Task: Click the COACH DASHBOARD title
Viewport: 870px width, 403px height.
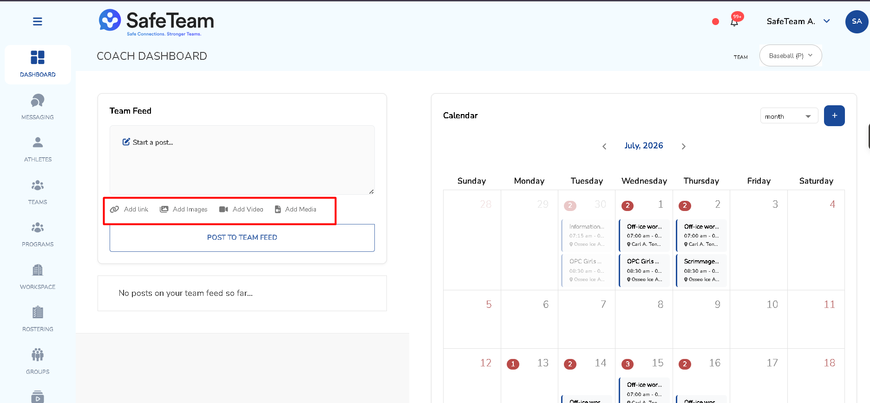Action: pyautogui.click(x=152, y=56)
